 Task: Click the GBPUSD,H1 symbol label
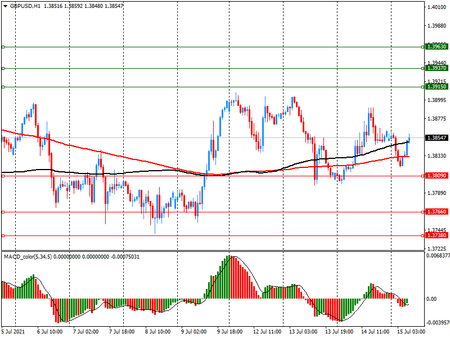(x=25, y=6)
